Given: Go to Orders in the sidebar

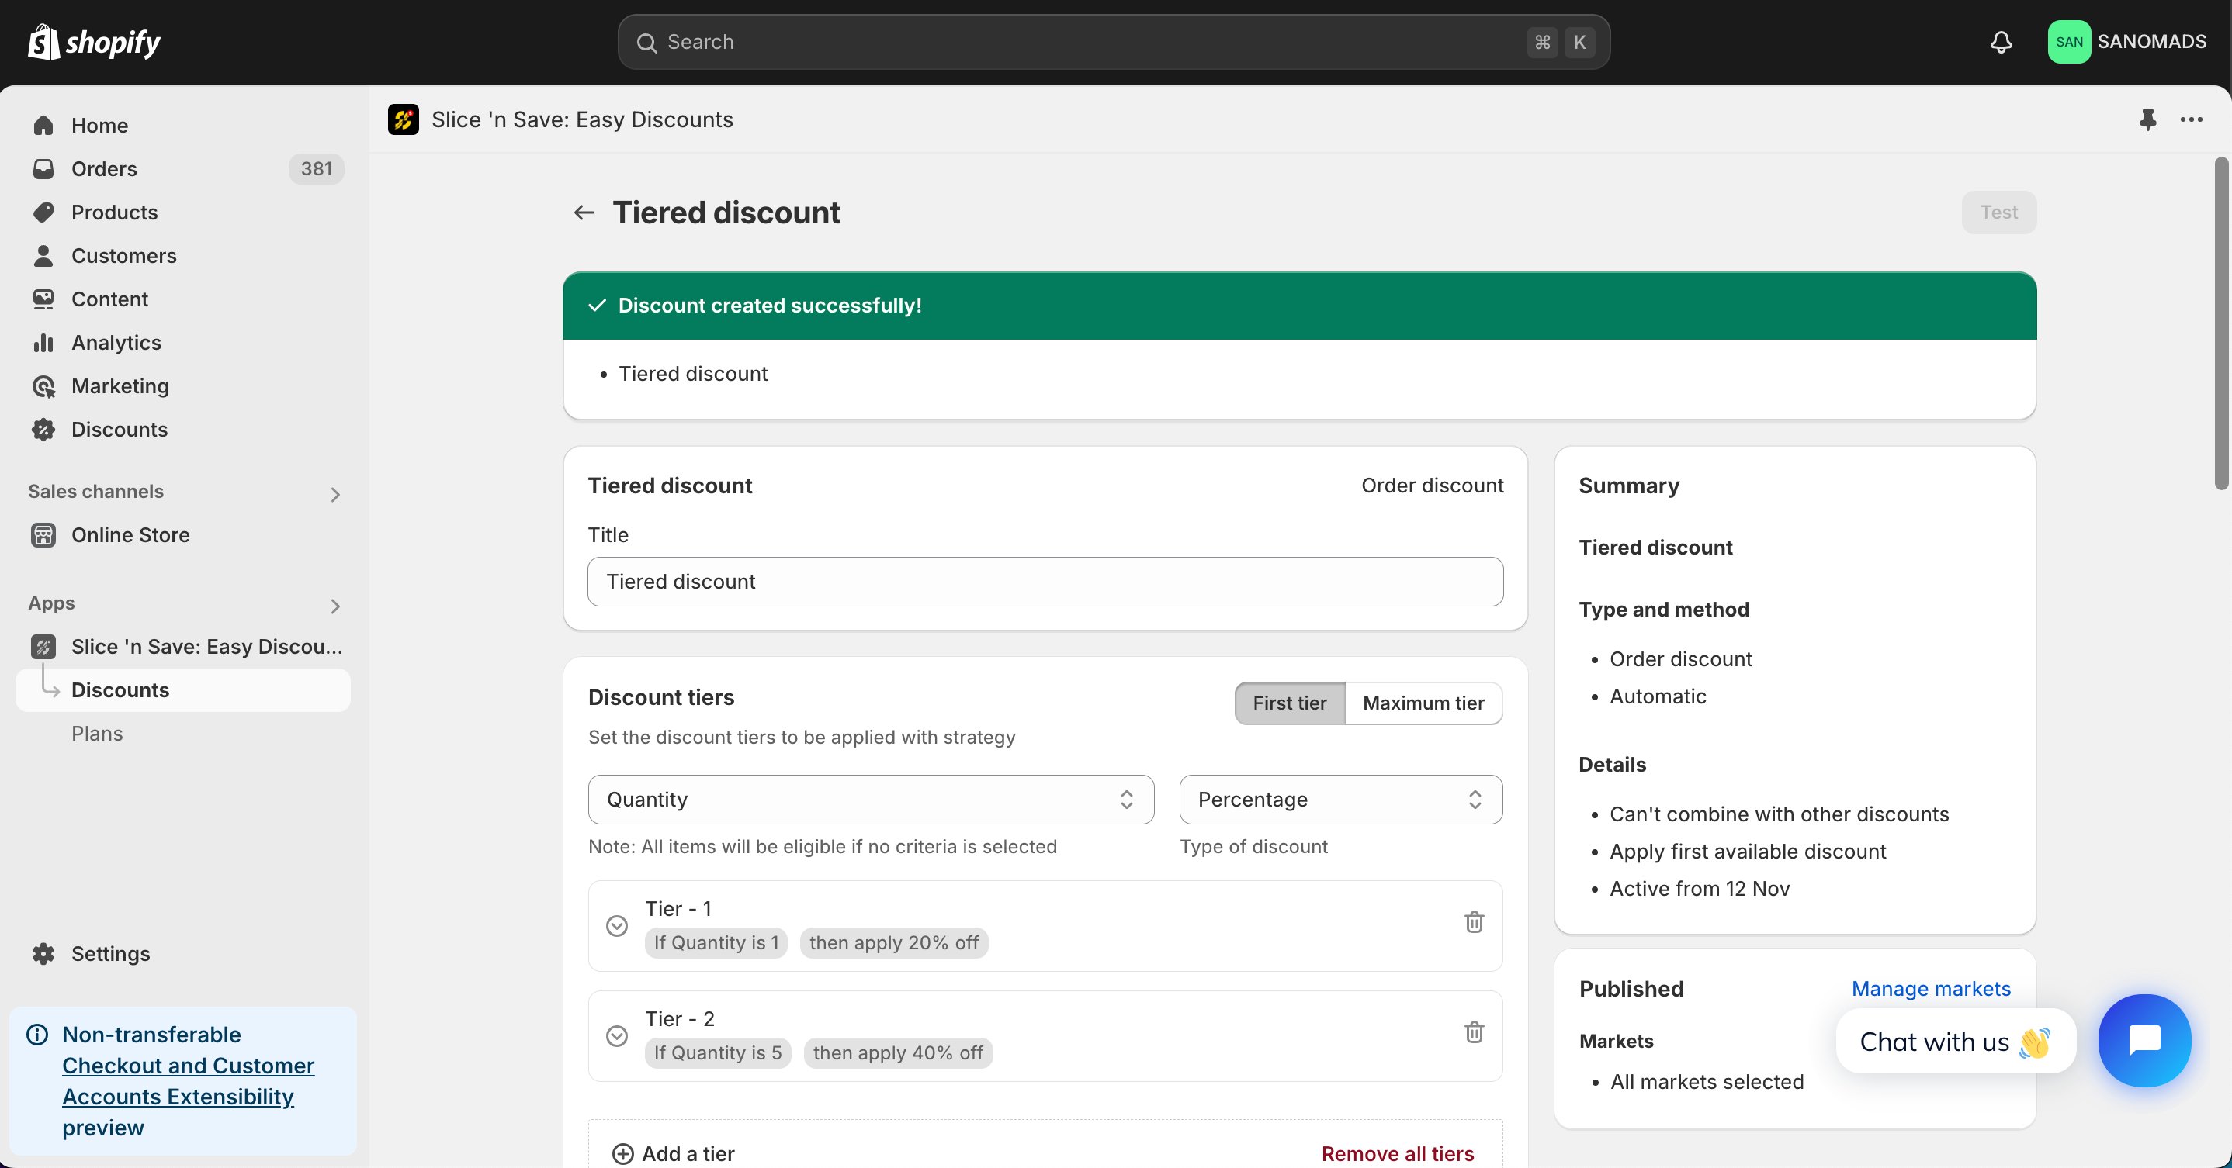Looking at the screenshot, I should tap(104, 169).
